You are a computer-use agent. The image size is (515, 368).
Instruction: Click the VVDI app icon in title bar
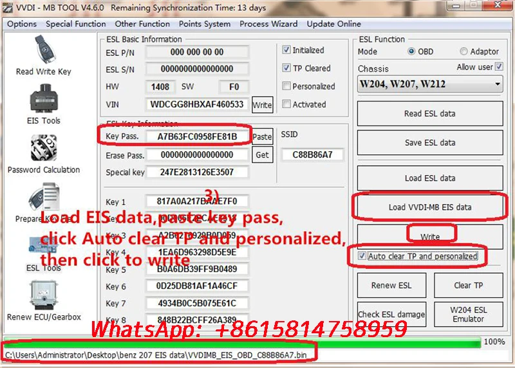tap(8, 7)
